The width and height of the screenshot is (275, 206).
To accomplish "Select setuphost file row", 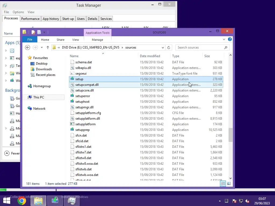I will click(146, 102).
